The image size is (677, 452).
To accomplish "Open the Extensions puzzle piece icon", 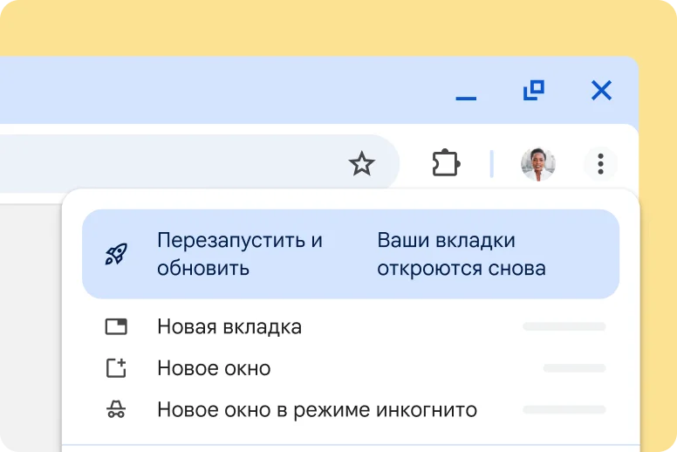I will [x=446, y=163].
